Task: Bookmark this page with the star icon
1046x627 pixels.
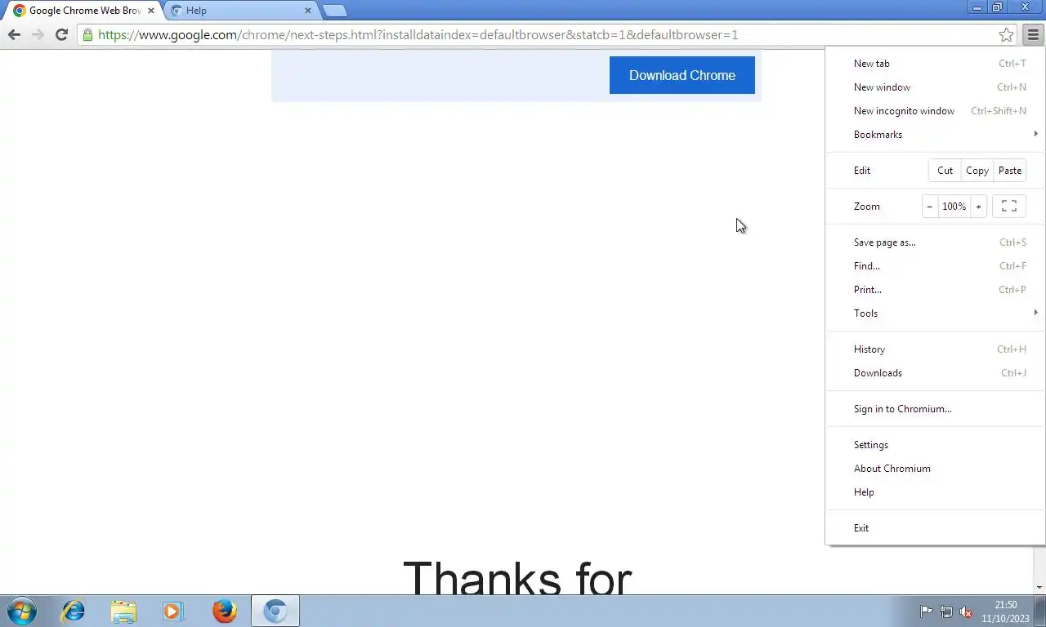Action: 1007,34
